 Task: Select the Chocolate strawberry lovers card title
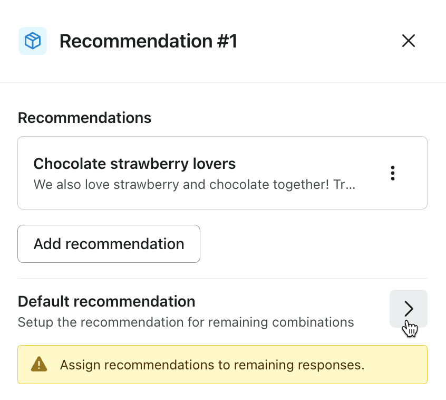134,164
